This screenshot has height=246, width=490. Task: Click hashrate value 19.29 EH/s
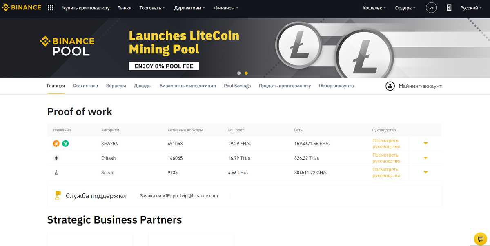[239, 144]
